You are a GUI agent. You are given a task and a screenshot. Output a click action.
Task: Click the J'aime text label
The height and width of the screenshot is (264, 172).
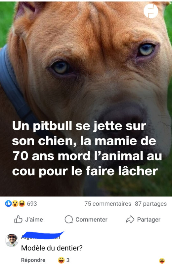tap(34, 219)
